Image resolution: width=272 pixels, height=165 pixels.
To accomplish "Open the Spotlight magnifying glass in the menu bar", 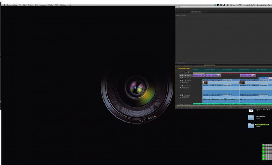I will (269, 5).
